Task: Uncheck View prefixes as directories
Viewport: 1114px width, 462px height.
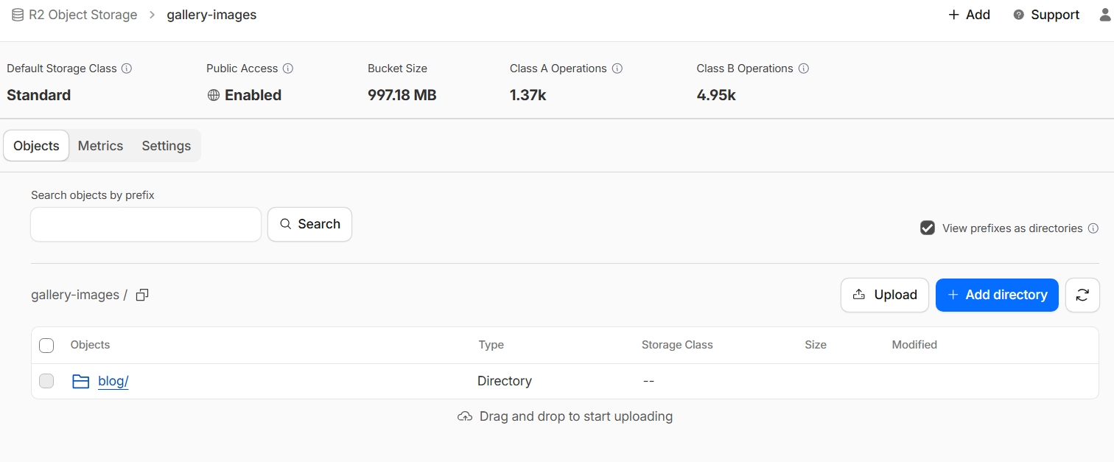Action: click(928, 228)
